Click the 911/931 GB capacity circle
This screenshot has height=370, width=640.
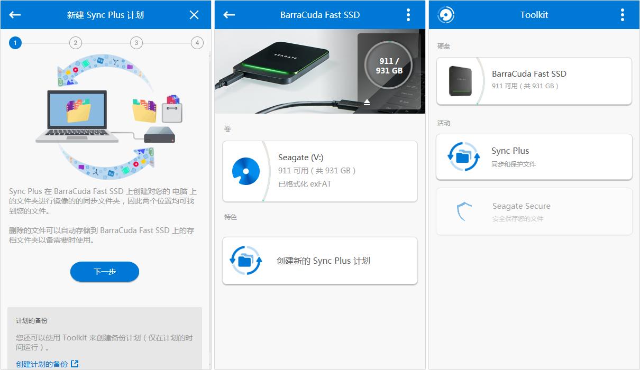tap(390, 64)
